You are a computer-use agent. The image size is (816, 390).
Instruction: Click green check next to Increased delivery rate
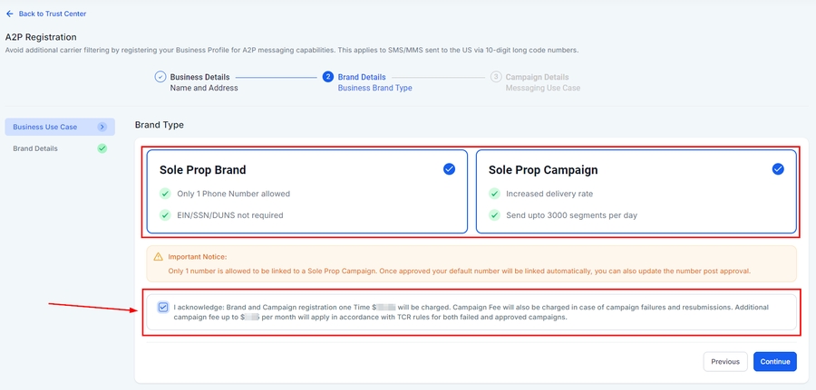tap(494, 194)
